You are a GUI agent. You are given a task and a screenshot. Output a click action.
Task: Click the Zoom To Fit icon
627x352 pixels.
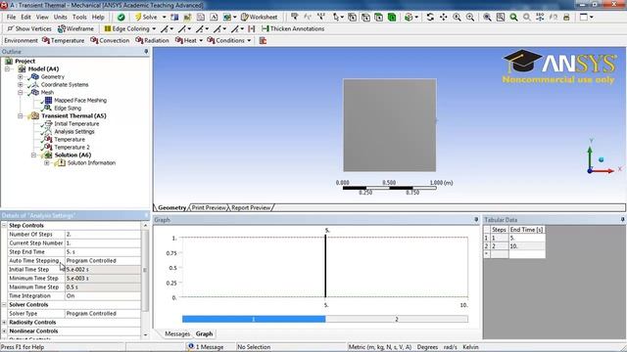point(487,18)
